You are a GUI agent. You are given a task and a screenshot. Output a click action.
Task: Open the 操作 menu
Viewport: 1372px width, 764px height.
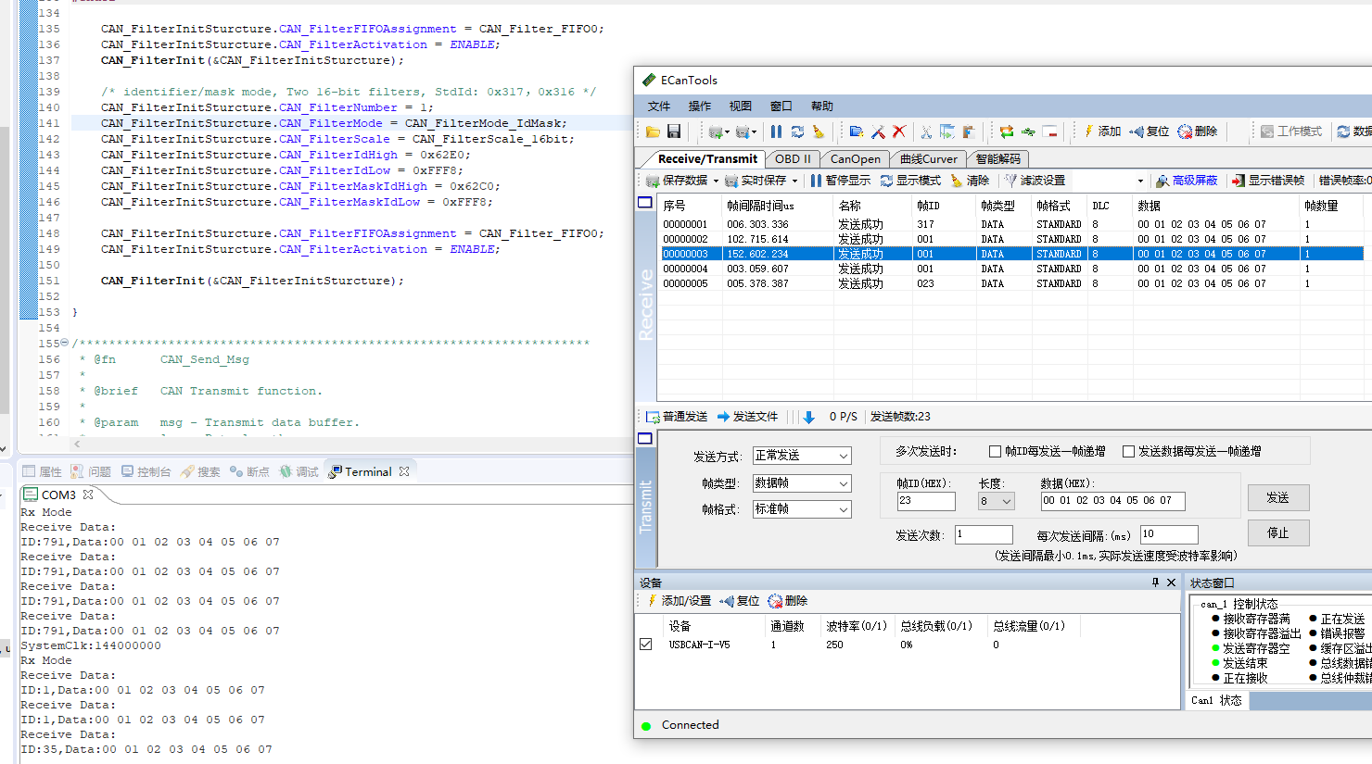tap(700, 106)
